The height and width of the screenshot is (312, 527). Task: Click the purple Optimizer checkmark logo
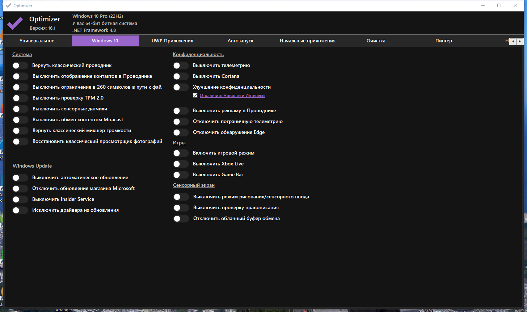pos(15,23)
